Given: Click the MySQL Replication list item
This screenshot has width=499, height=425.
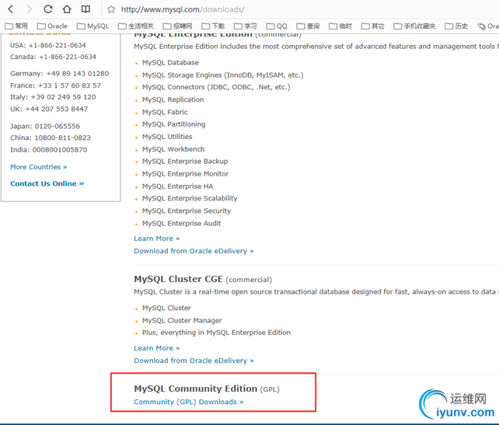Looking at the screenshot, I should tap(173, 99).
